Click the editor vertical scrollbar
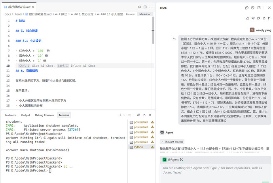This screenshot has height=183, width=273. (153, 30)
